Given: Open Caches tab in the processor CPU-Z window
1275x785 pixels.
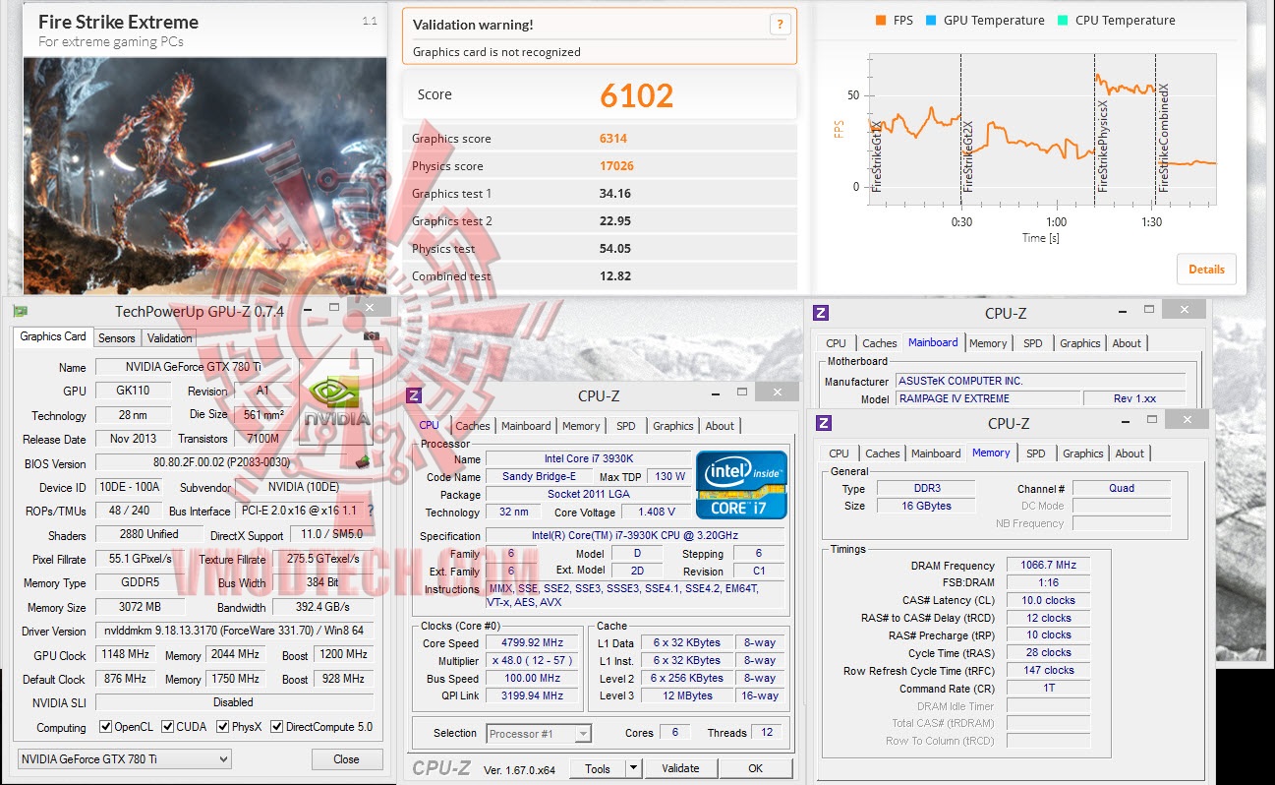Looking at the screenshot, I should [x=473, y=426].
